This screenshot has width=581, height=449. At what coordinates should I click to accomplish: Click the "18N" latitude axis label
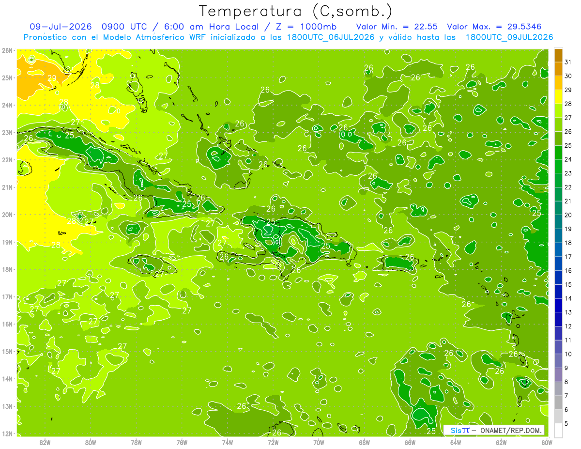coord(7,269)
